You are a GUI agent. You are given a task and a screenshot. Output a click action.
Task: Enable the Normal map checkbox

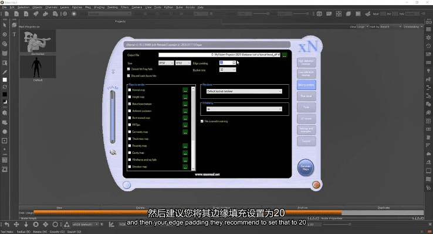[130, 90]
